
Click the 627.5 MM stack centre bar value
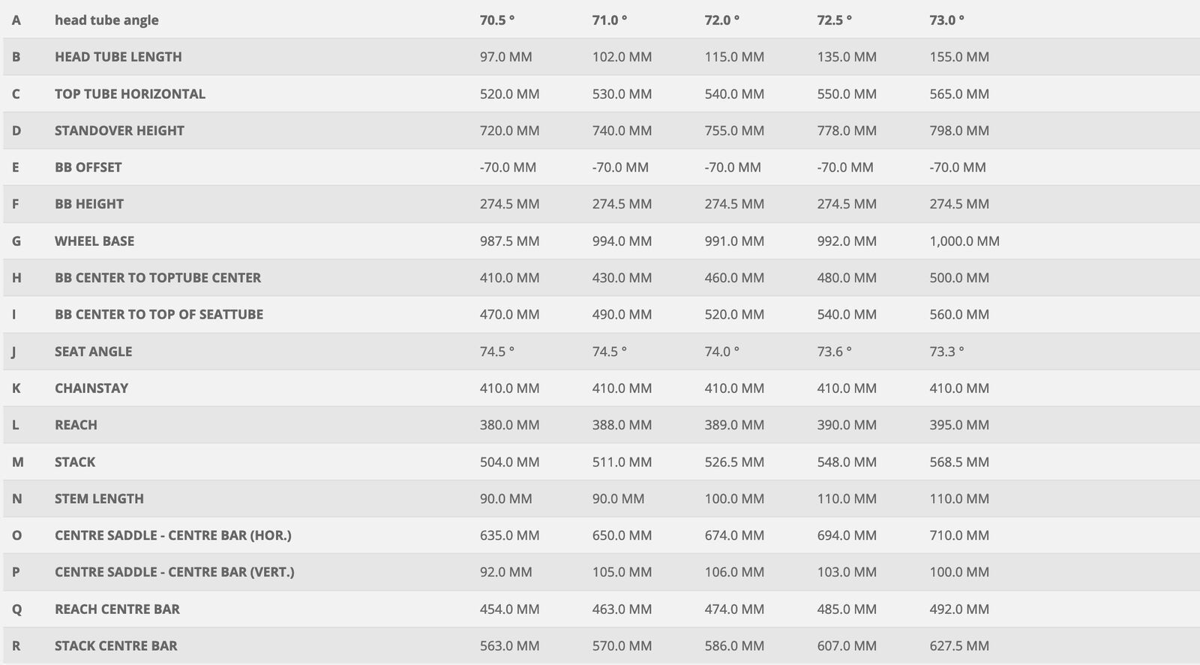pos(958,646)
